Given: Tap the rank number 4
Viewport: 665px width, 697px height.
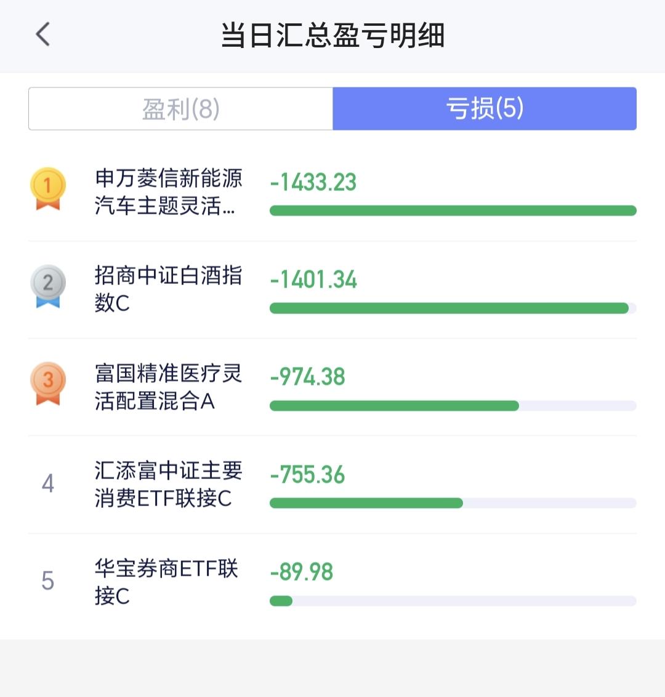Looking at the screenshot, I should coord(48,483).
